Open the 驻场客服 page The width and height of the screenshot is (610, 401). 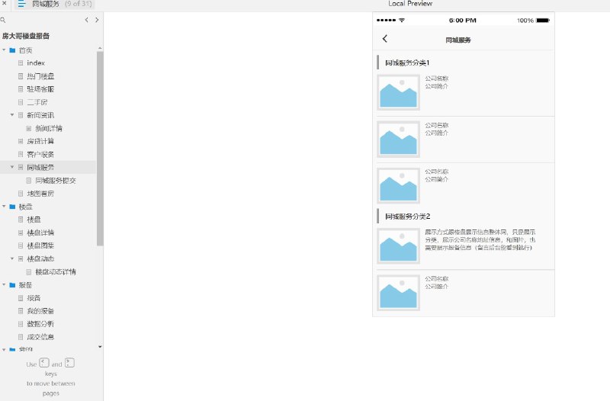(40, 89)
